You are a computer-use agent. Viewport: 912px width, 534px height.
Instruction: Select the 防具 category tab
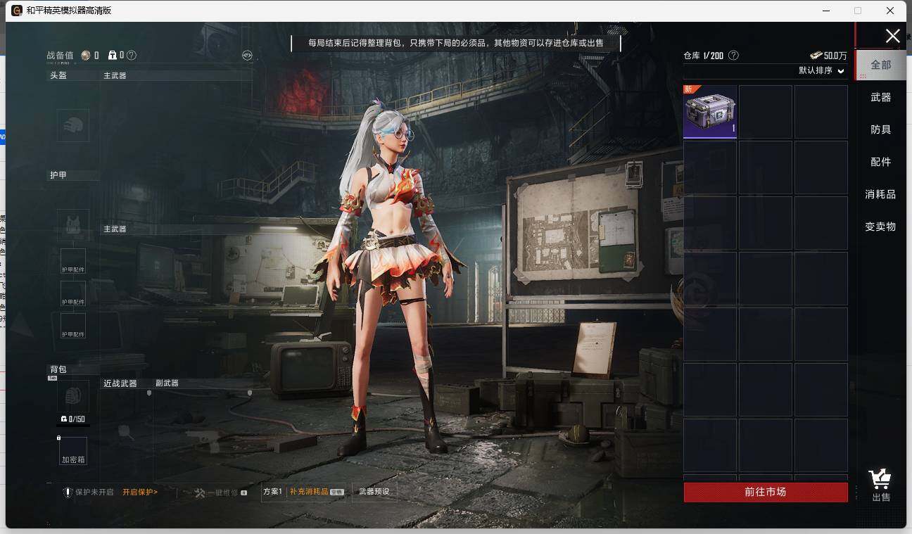point(881,129)
